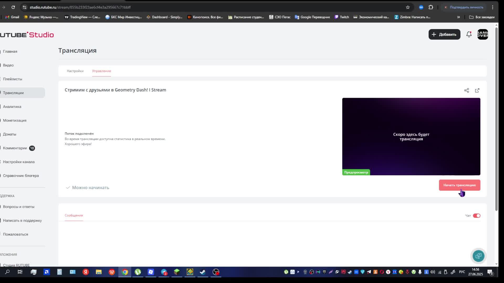Open Steam from taskbar
Image resolution: width=504 pixels, height=283 pixels.
203,272
